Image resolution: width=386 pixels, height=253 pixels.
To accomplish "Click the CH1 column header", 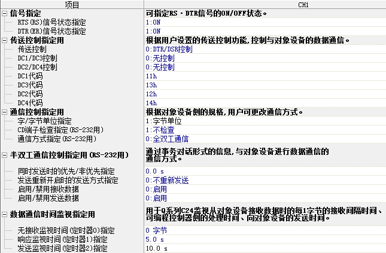I will pos(265,4).
